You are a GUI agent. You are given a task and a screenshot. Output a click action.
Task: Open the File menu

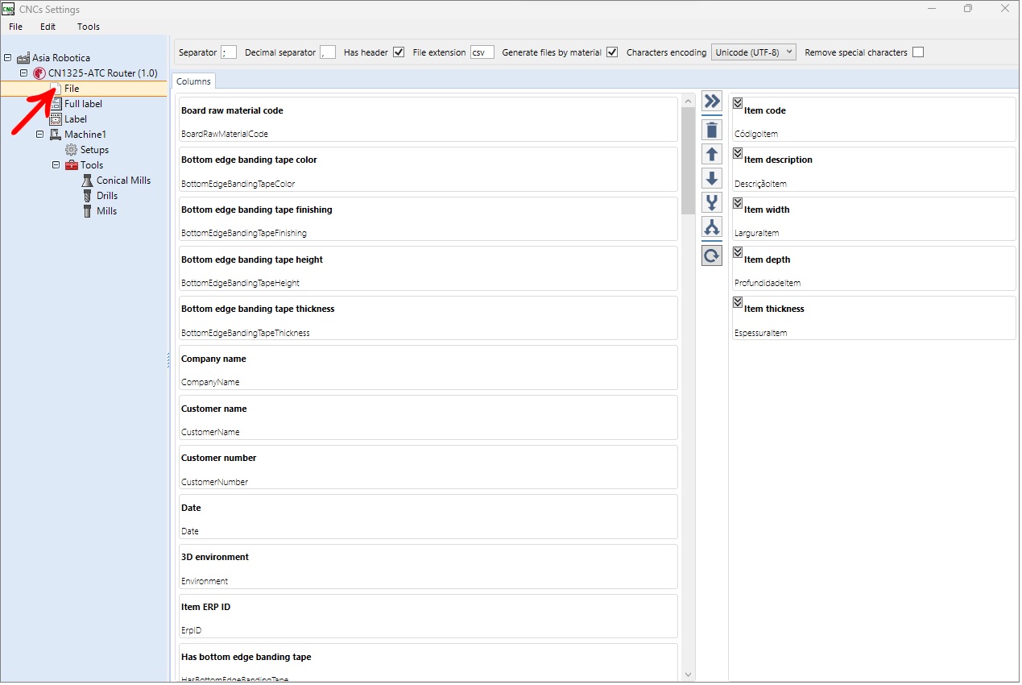[15, 27]
